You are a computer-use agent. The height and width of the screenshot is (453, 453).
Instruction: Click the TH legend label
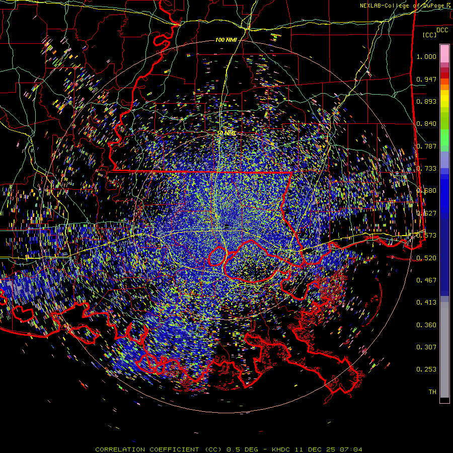tap(432, 392)
